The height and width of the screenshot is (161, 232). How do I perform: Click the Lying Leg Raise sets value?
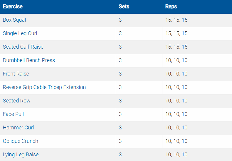[120, 155]
